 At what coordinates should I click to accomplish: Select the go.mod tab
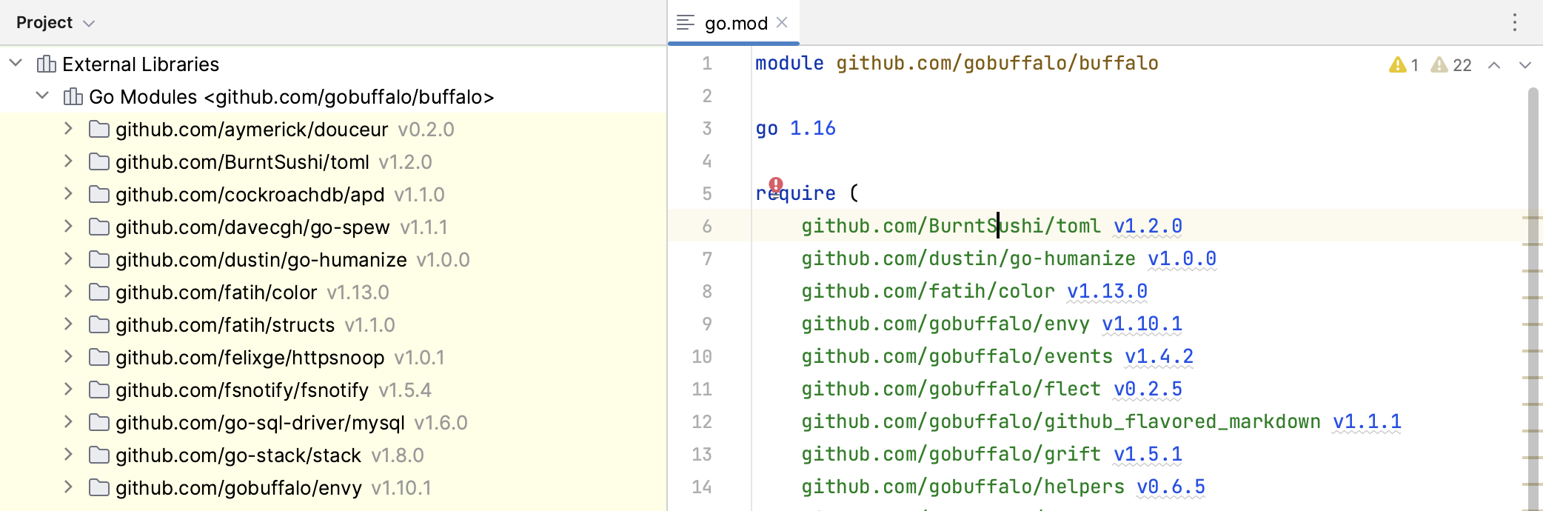[x=734, y=24]
